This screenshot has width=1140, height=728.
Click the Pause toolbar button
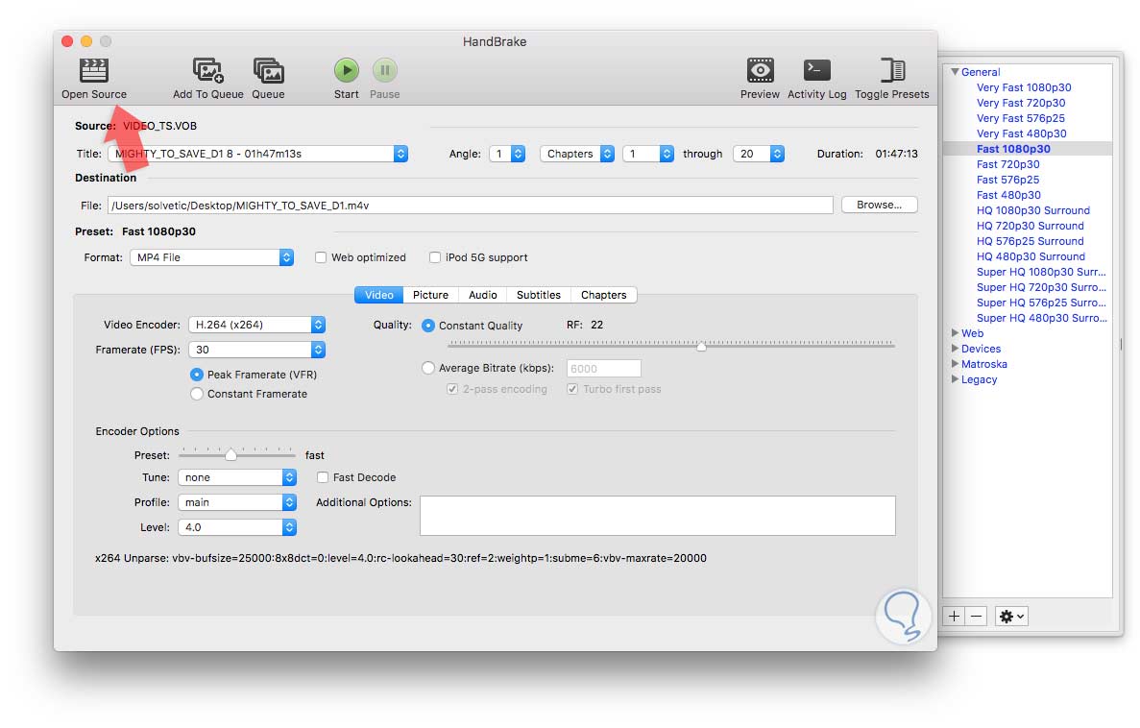(384, 70)
